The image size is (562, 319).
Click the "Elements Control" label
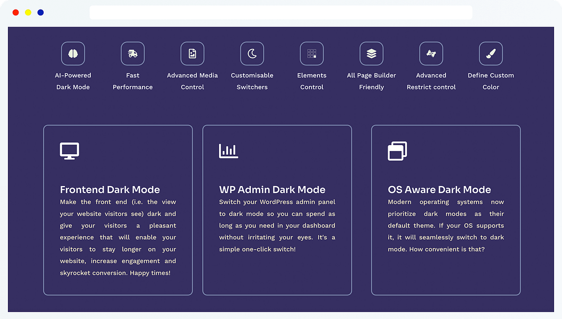(312, 81)
